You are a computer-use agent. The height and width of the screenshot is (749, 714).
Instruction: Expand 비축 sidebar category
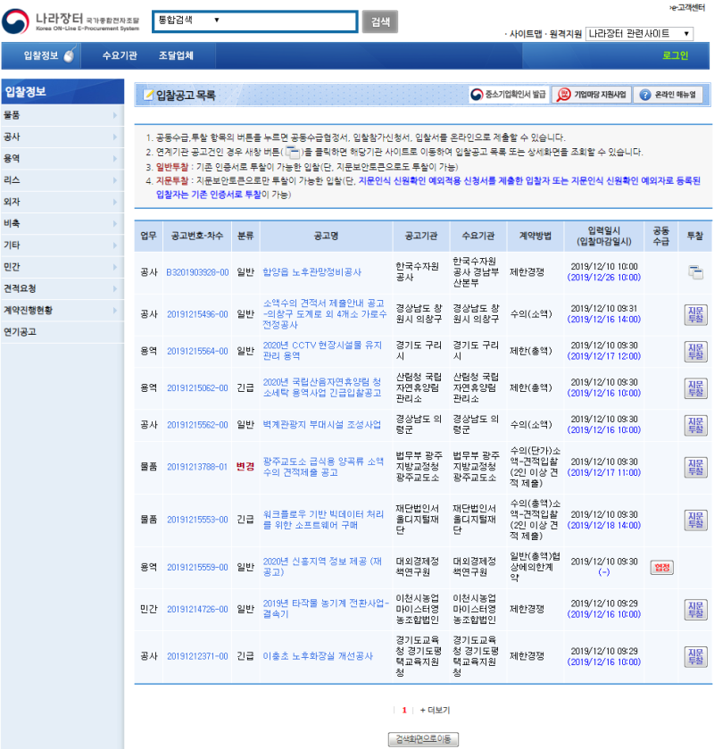62,223
